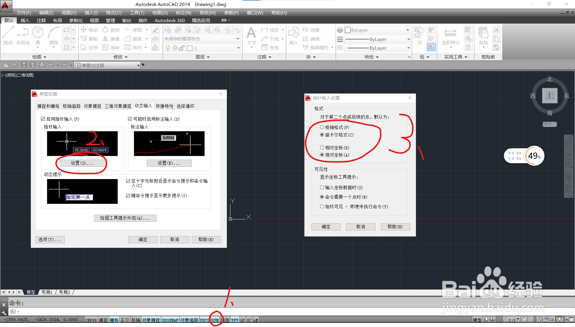The image size is (575, 327).
Task: Click the 阵列 (Array) tool
Action: [133, 48]
